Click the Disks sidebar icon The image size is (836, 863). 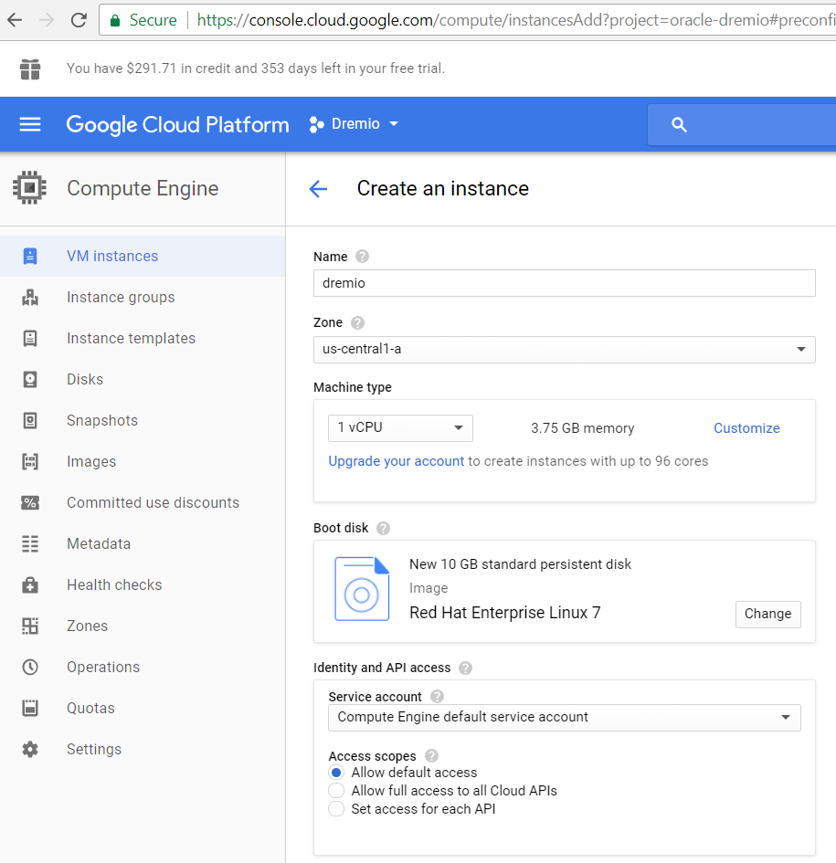pyautogui.click(x=30, y=379)
